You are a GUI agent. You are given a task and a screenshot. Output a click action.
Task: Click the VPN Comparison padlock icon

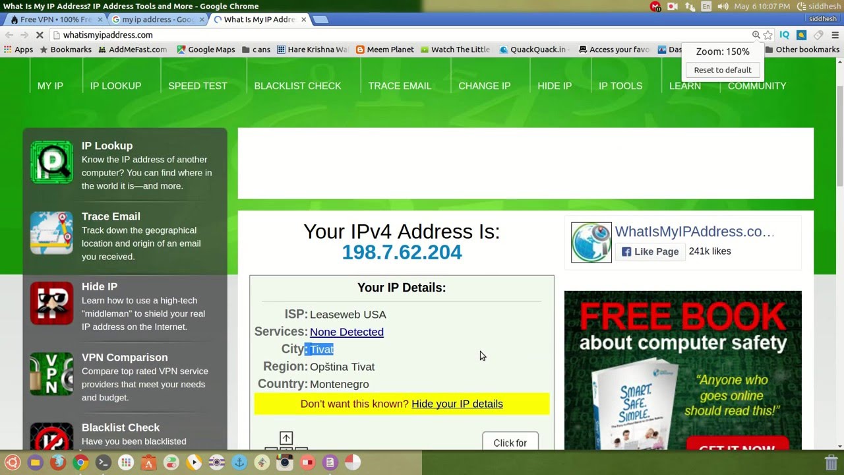[x=51, y=374]
